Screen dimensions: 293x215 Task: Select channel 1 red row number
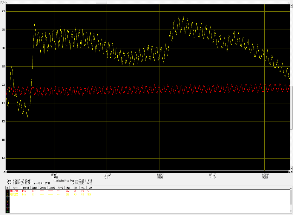[x=7, y=191]
